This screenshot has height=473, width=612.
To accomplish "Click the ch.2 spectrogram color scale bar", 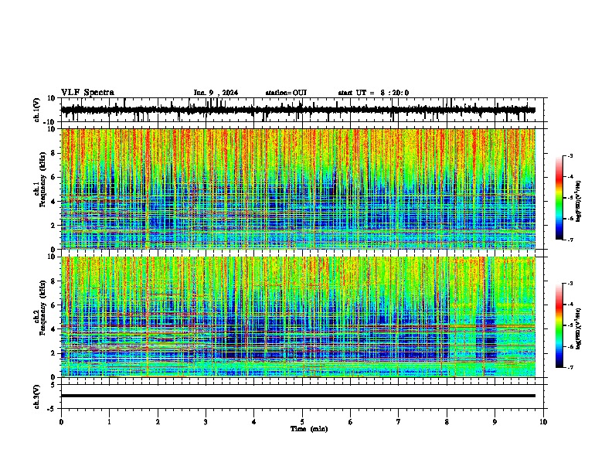I will pyautogui.click(x=559, y=325).
